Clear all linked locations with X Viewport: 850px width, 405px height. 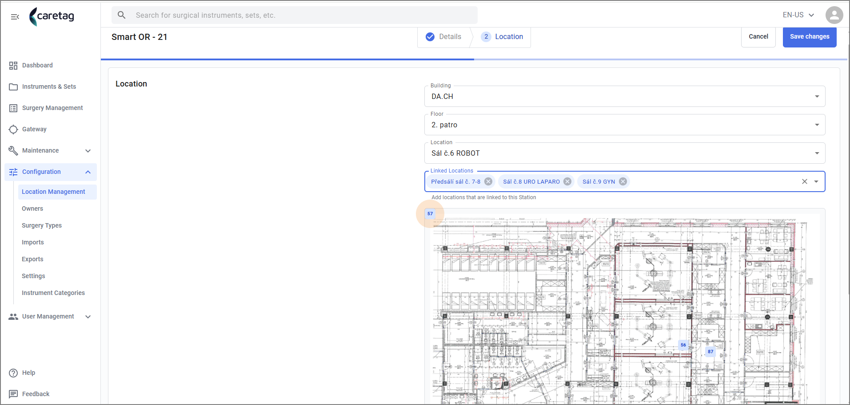(804, 181)
